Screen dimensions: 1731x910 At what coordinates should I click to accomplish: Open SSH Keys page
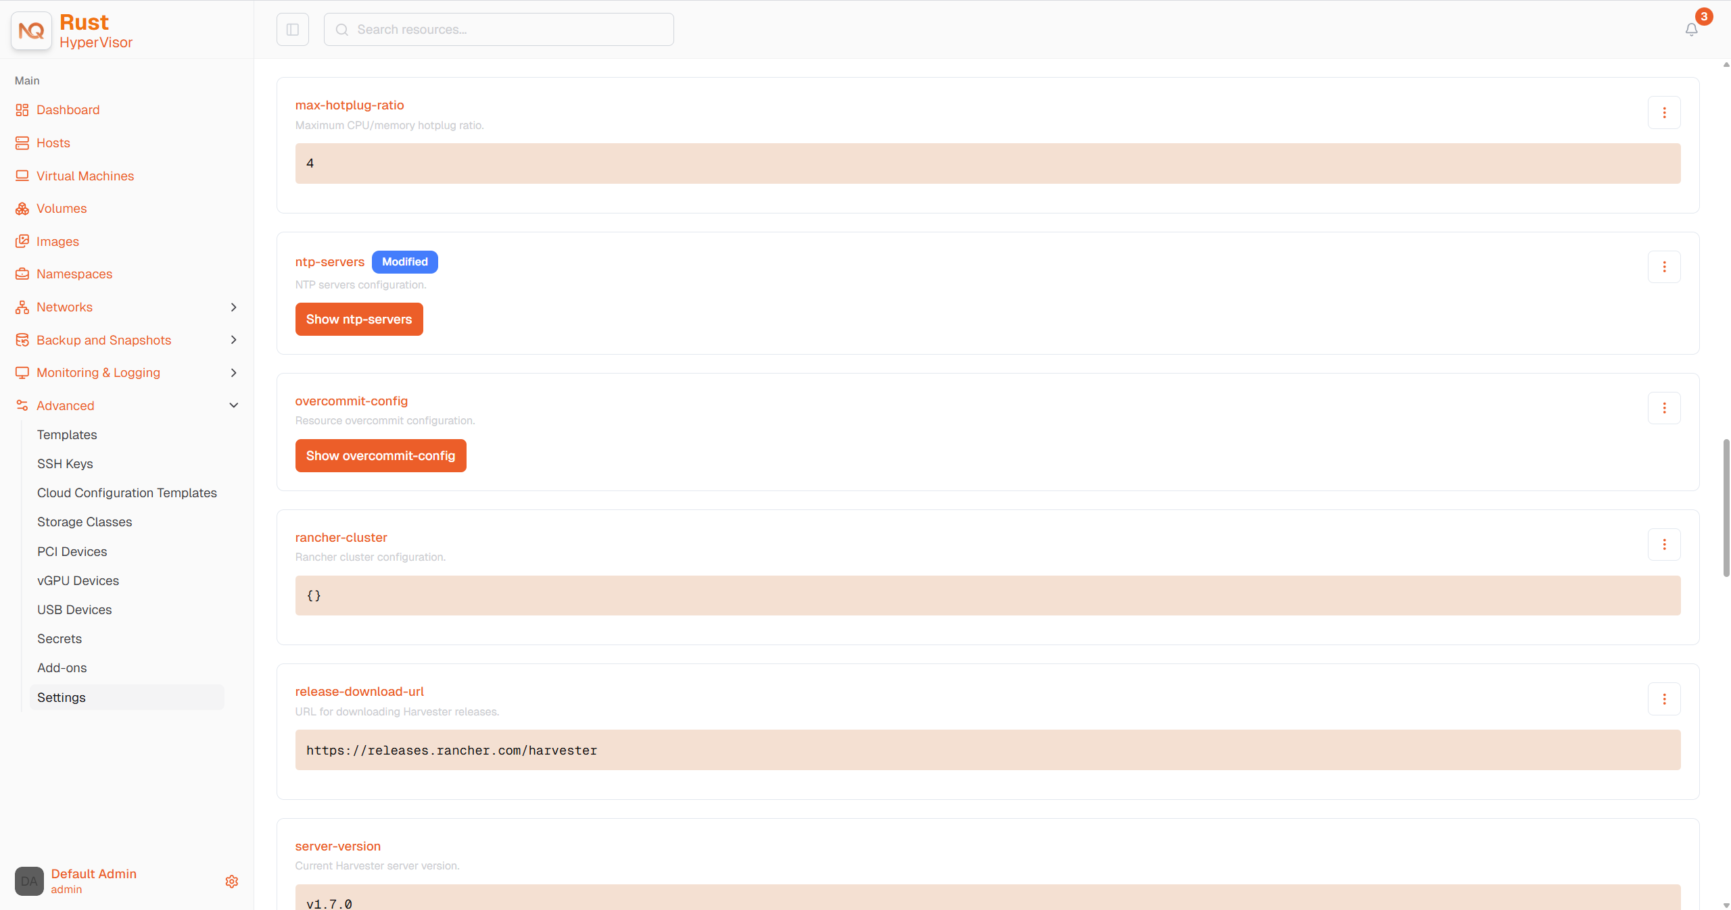pos(65,464)
